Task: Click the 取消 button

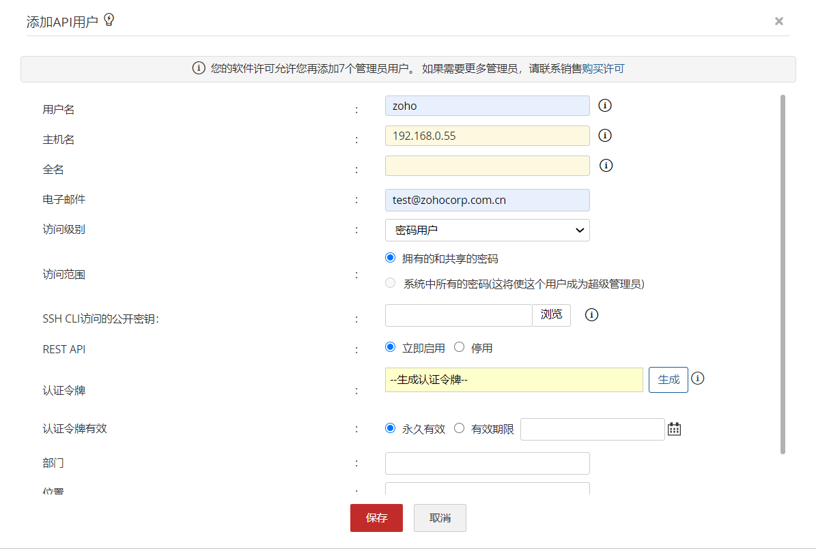Action: pos(440,518)
